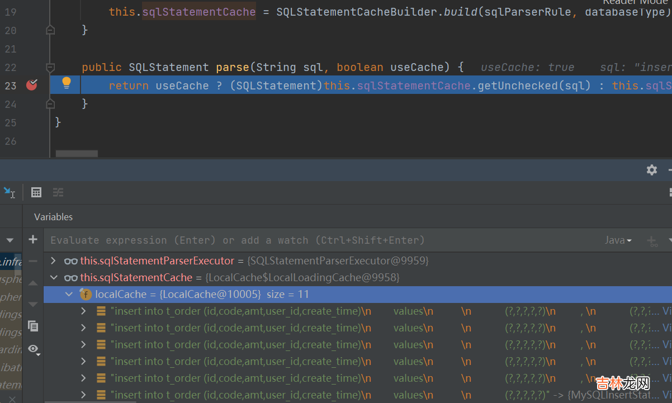Collapse the localCache field node
This screenshot has height=403, width=672.
click(69, 294)
